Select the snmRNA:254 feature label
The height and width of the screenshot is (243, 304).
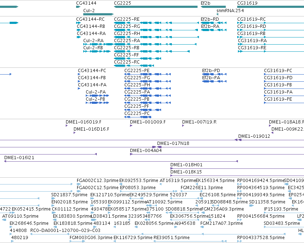coord(230,10)
